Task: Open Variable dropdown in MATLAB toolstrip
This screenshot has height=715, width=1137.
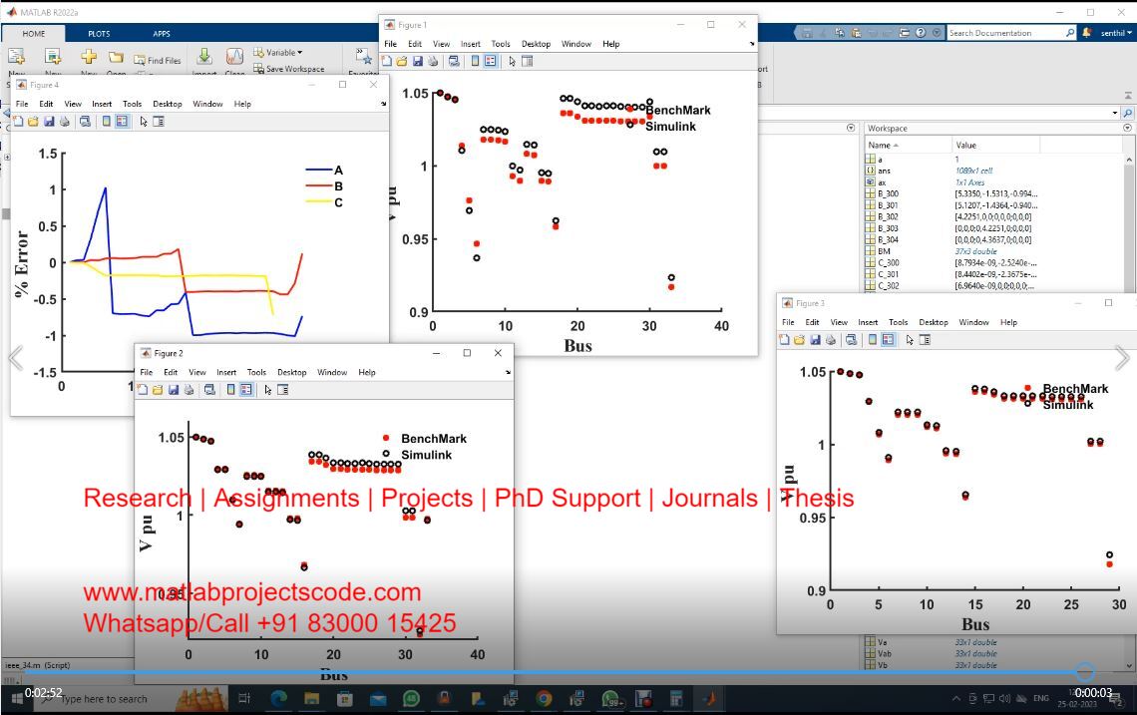Action: click(x=278, y=52)
